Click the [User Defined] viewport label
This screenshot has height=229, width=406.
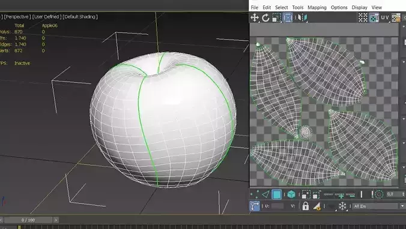(47, 17)
